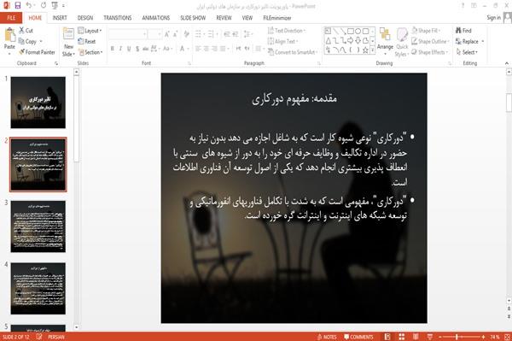Switch to the DESIGN tab
The width and height of the screenshot is (512, 341).
click(85, 18)
